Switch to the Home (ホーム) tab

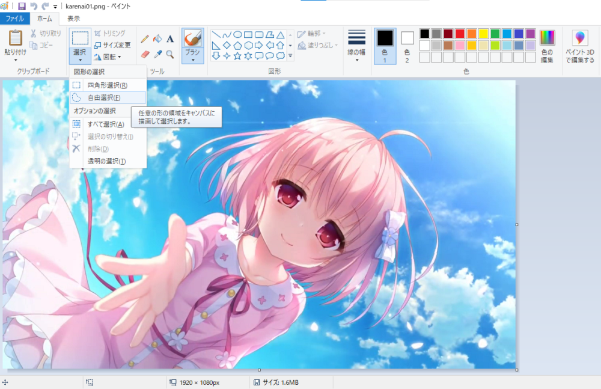click(44, 19)
